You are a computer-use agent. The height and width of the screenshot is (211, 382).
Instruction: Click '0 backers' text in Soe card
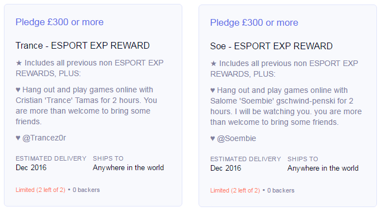(x=281, y=190)
